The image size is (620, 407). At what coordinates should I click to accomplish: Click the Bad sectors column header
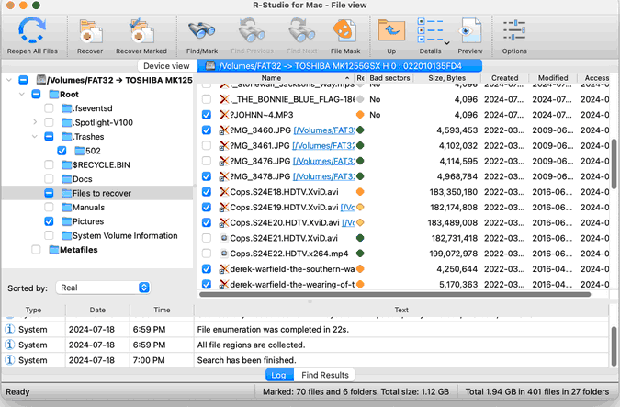[389, 78]
